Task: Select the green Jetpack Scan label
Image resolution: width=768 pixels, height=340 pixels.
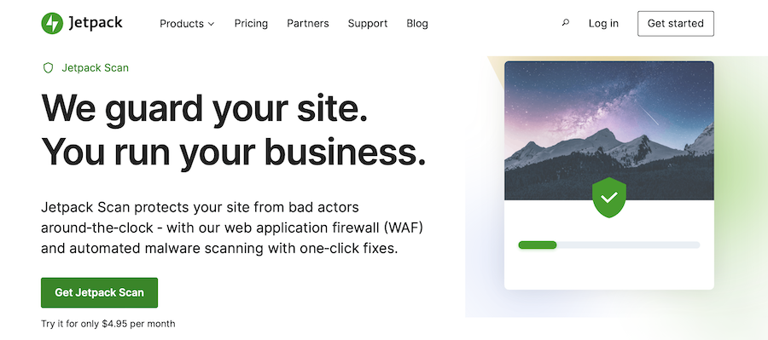Action: 95,68
